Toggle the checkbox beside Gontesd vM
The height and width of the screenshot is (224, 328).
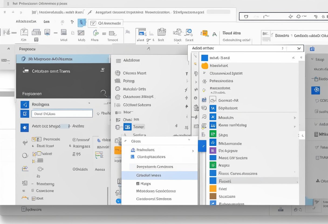[213, 100]
